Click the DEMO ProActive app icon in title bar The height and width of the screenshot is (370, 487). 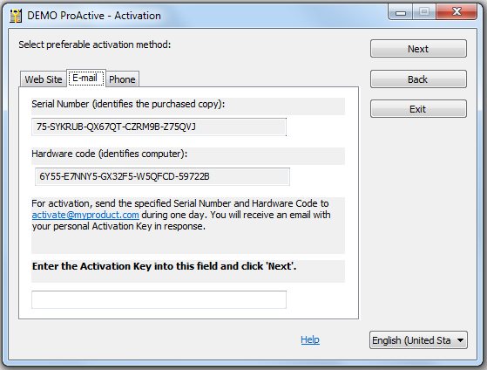[16, 16]
